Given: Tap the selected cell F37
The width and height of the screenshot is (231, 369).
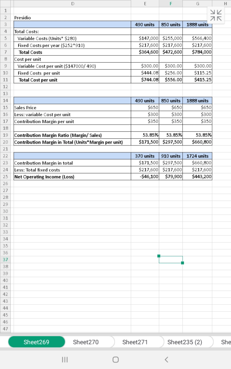Looking at the screenshot, I should [171, 259].
